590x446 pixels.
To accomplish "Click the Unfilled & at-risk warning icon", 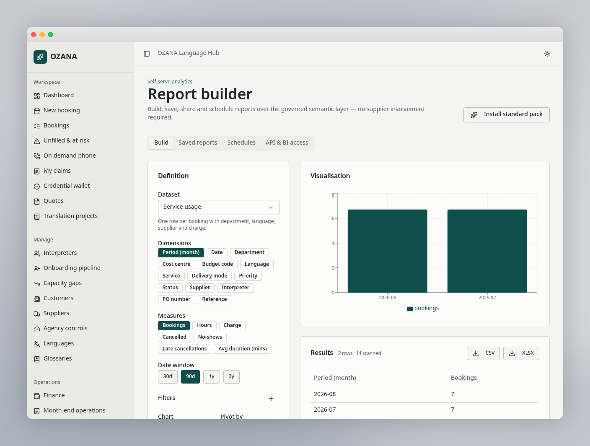I will (37, 141).
